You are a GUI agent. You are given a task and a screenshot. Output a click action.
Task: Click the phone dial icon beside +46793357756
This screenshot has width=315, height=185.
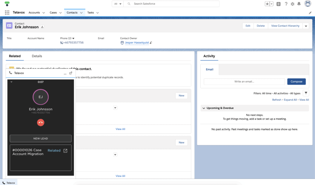click(61, 43)
